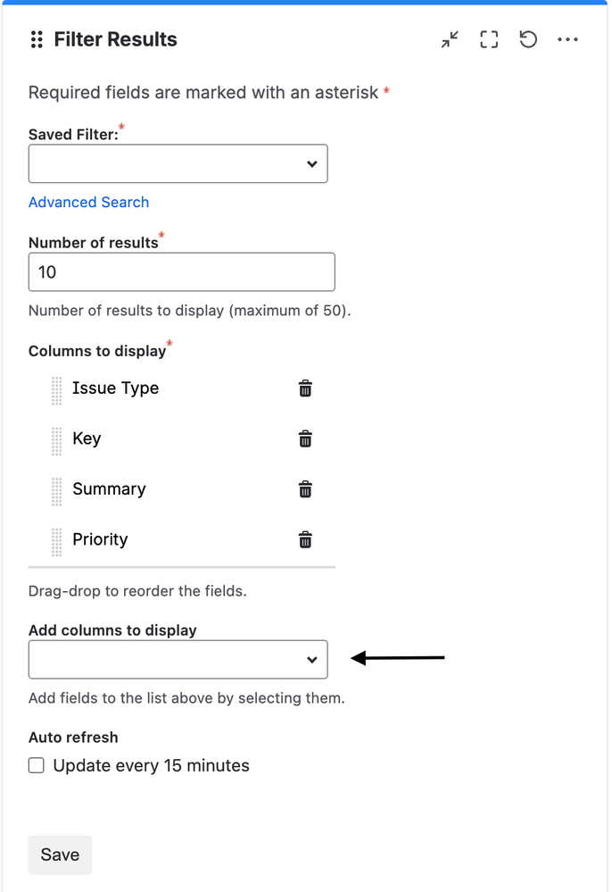Select the Summary column entry
This screenshot has width=612, height=892.
[109, 489]
